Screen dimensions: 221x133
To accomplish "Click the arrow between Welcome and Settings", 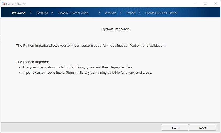I will pos(31,13).
